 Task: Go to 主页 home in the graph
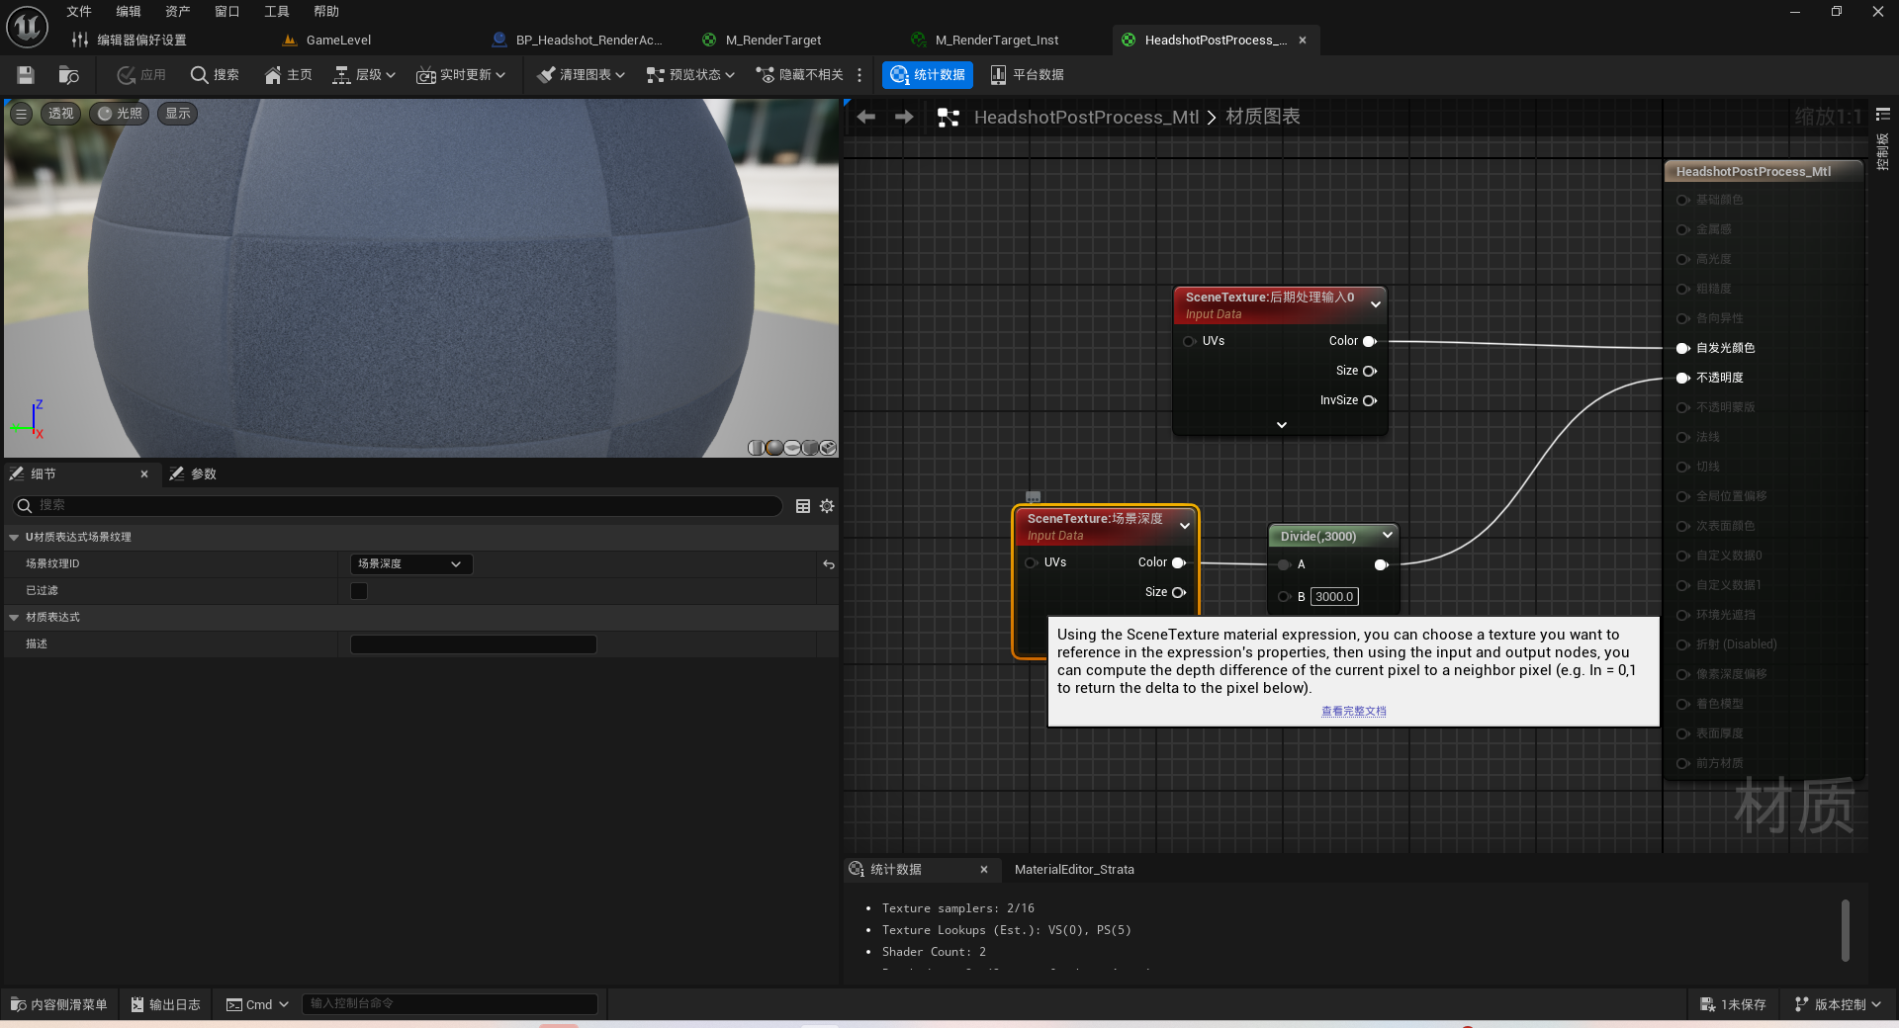click(288, 75)
